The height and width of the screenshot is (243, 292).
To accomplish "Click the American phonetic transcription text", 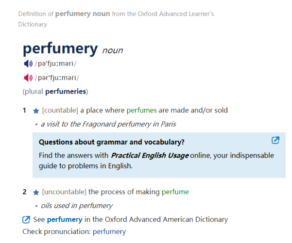I will [x=57, y=78].
